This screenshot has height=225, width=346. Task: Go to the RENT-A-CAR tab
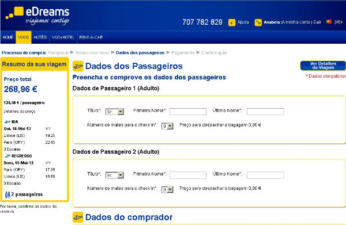coord(91,37)
